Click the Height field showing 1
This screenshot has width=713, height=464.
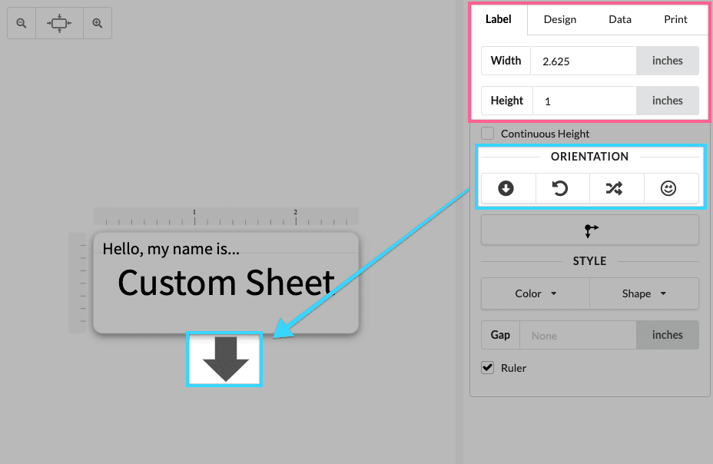tap(584, 101)
